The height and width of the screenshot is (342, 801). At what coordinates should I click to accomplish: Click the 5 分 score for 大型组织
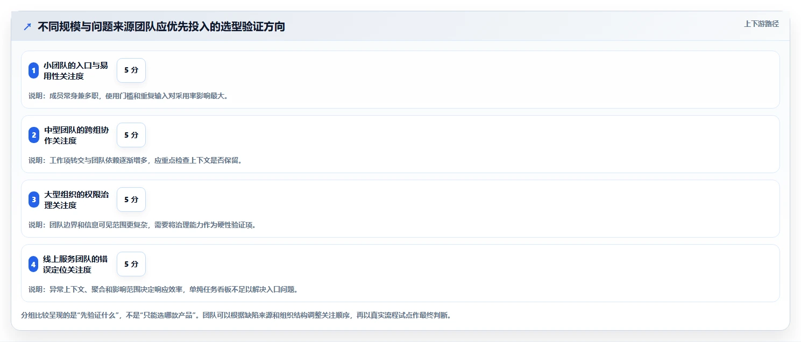(x=131, y=199)
